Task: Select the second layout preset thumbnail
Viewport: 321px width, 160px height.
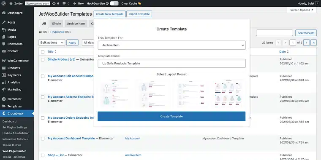Action: pos(153,93)
